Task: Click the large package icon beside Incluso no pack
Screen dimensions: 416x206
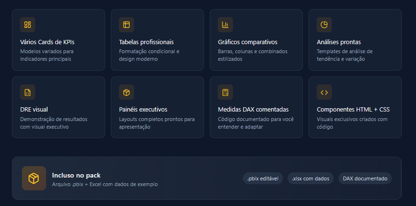Action: click(34, 178)
